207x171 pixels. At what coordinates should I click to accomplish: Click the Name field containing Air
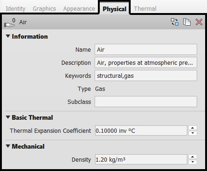coord(146,49)
